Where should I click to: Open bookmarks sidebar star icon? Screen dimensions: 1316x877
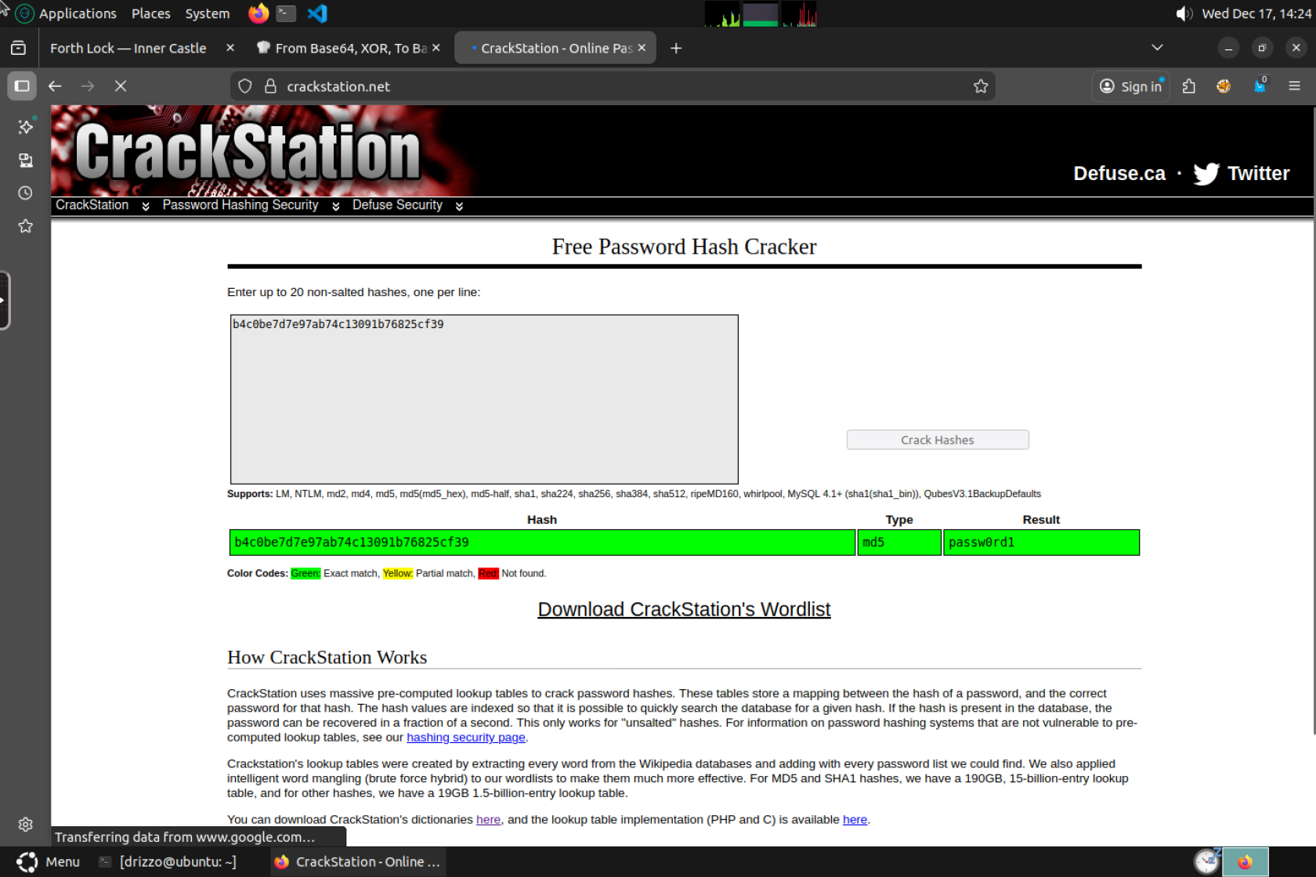pos(26,226)
